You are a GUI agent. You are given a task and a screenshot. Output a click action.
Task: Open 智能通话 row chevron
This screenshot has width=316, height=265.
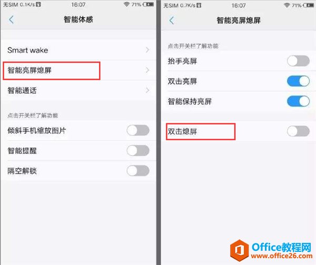point(147,90)
